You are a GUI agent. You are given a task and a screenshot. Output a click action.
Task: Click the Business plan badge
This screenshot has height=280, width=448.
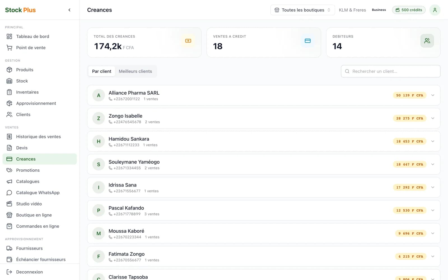click(379, 10)
